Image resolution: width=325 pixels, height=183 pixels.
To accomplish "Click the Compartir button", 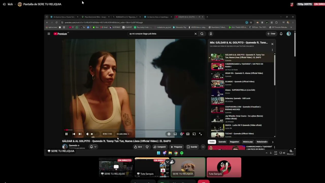I will pos(159,147).
